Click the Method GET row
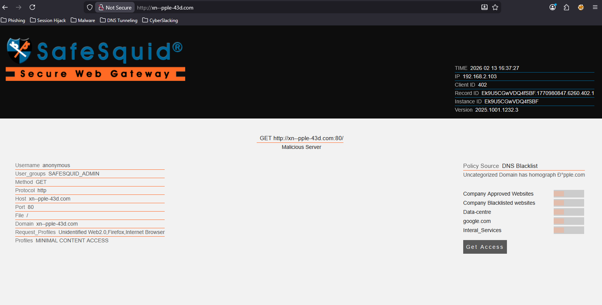This screenshot has height=305, width=602. click(90, 182)
